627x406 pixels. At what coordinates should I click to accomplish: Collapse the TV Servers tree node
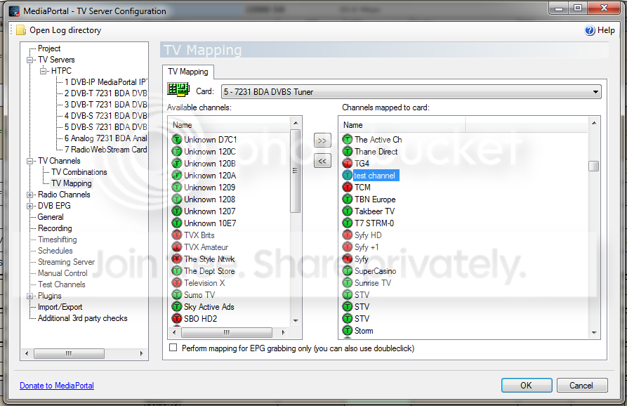tap(29, 60)
